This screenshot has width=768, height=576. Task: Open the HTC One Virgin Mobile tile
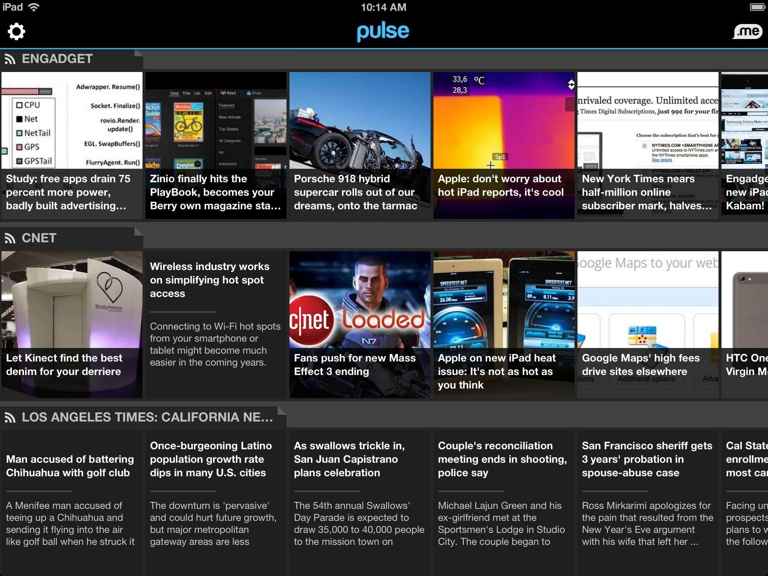click(x=745, y=325)
